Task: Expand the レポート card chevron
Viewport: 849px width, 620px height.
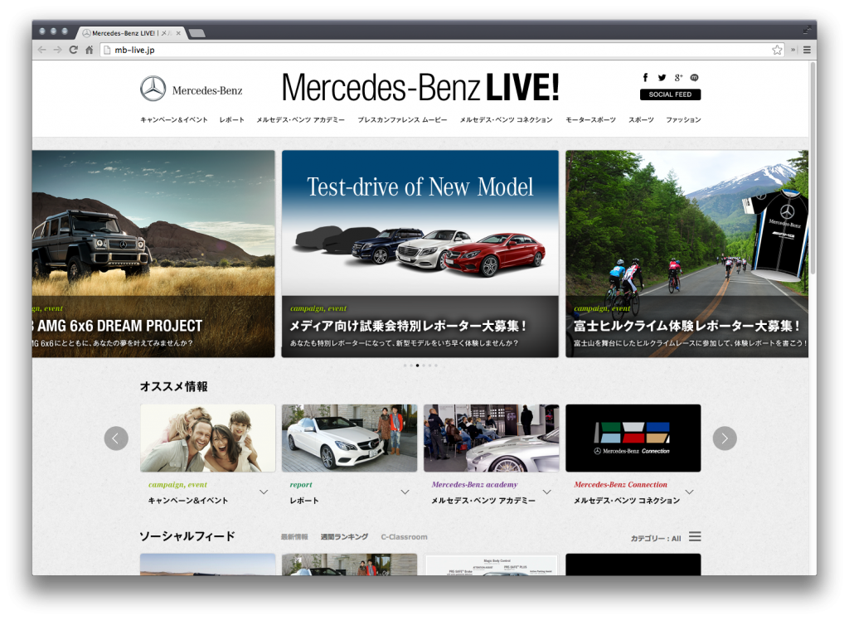Action: 405,492
